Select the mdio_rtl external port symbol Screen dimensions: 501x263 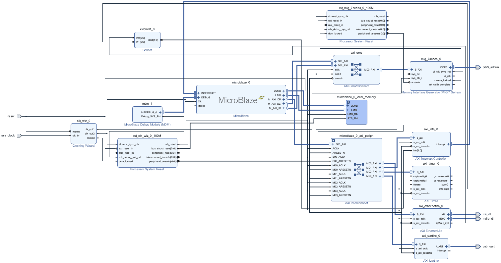tap(478, 219)
